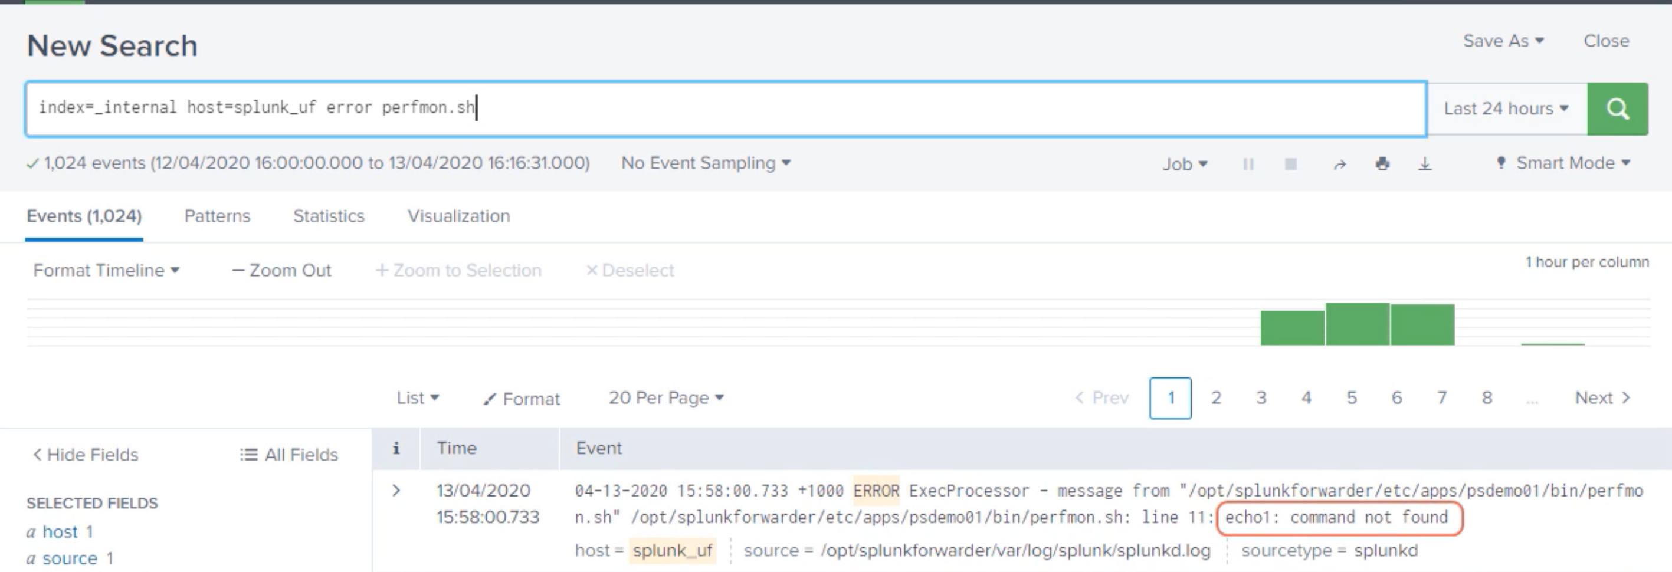Click the i info column header
The height and width of the screenshot is (572, 1672).
click(x=396, y=448)
